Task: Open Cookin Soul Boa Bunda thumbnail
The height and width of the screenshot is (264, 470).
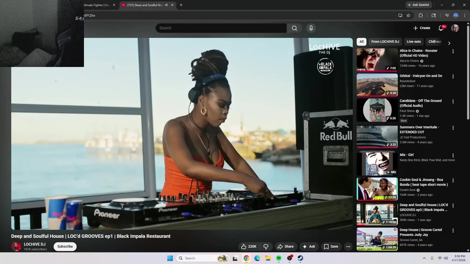Action: [x=377, y=189]
